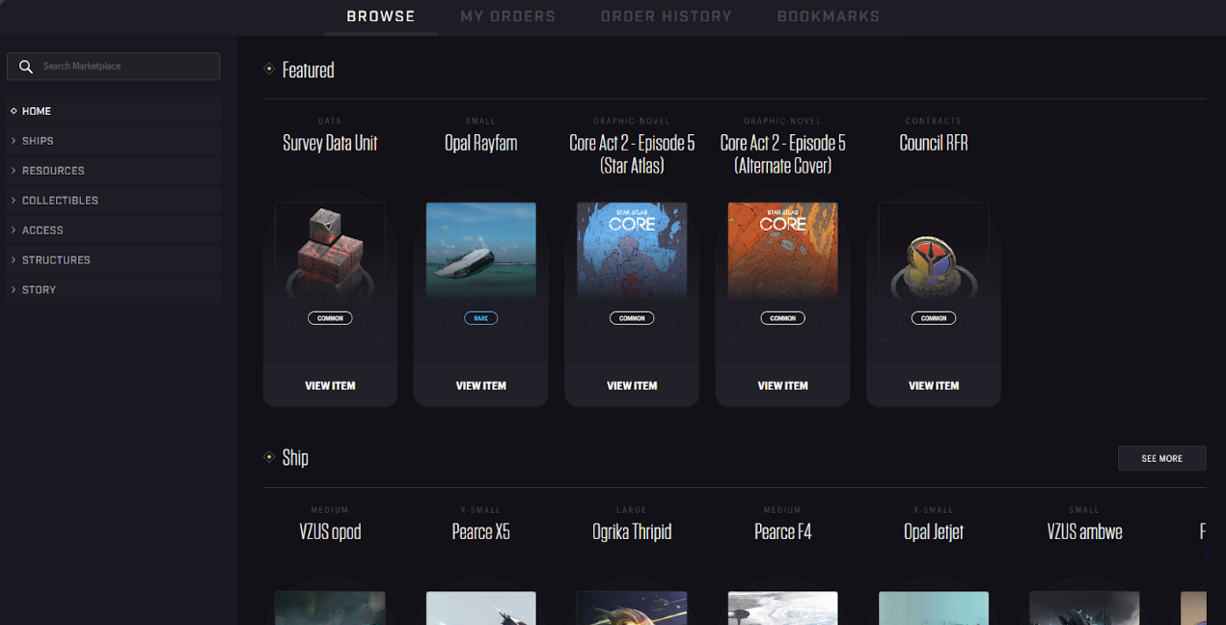Click the Ship section diamond icon

(269, 457)
